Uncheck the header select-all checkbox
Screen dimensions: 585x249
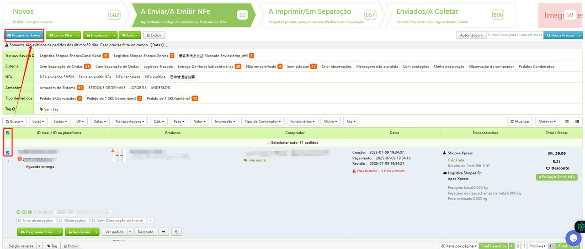8,133
